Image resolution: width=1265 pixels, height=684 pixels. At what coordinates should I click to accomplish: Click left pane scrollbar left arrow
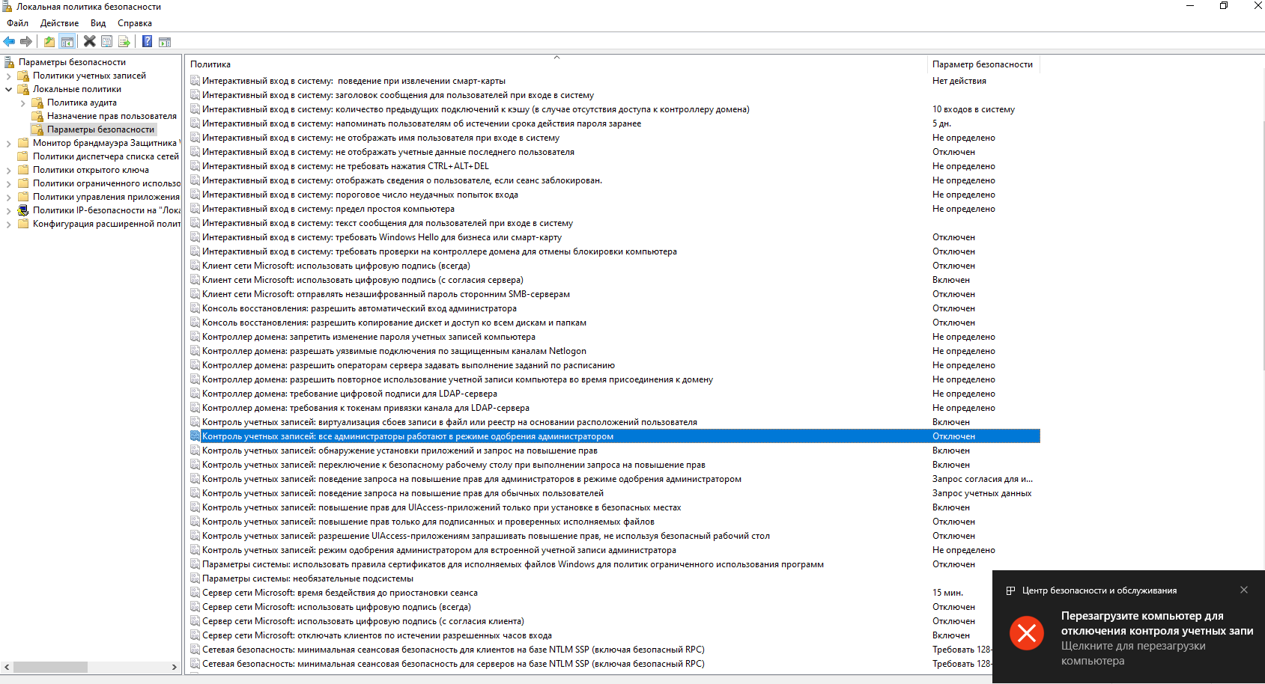tap(7, 667)
